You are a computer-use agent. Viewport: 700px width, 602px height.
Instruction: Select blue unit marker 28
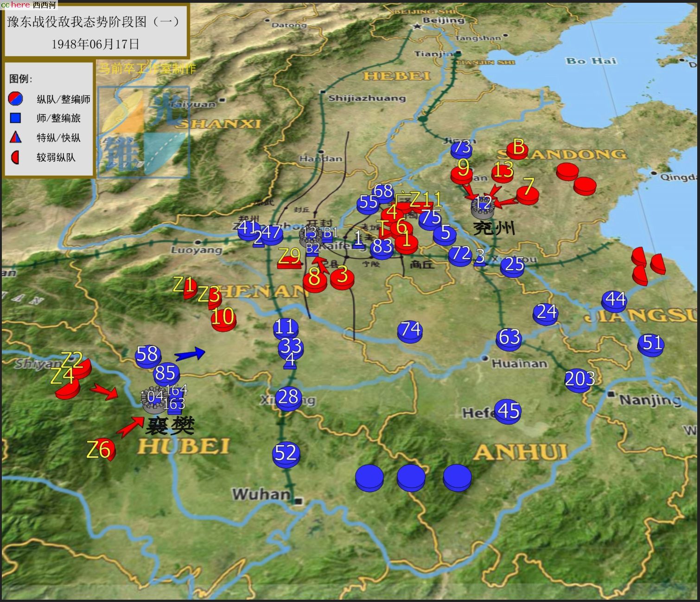(x=288, y=398)
